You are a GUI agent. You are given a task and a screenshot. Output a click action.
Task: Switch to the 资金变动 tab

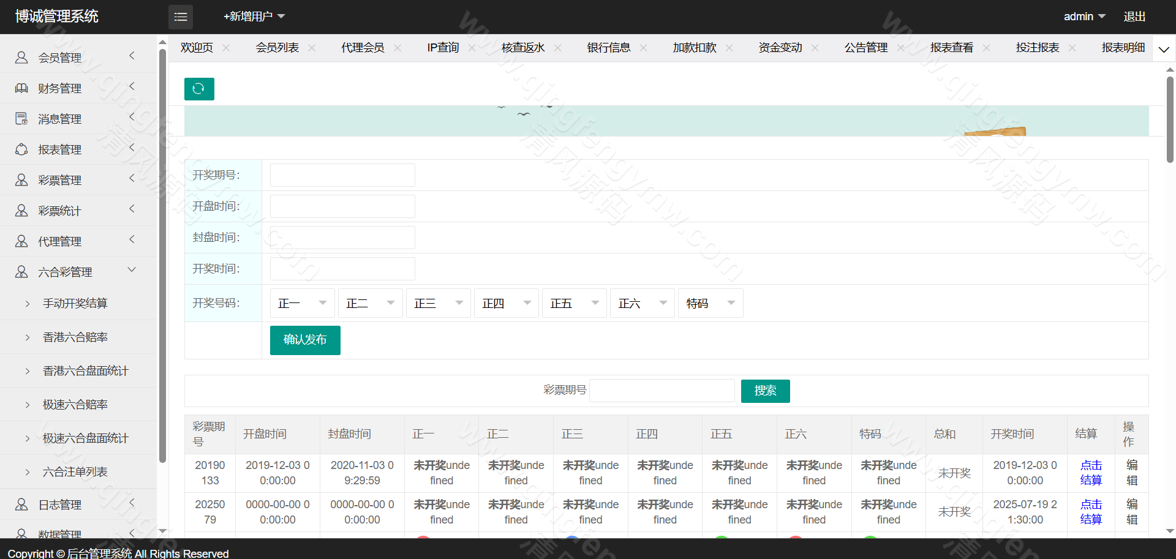[780, 48]
